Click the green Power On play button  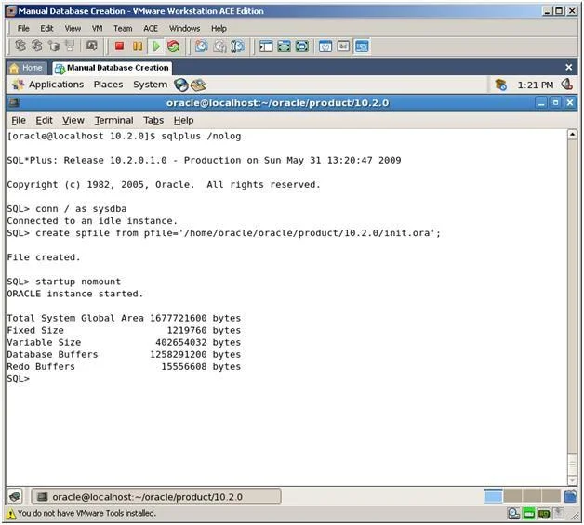click(x=156, y=46)
